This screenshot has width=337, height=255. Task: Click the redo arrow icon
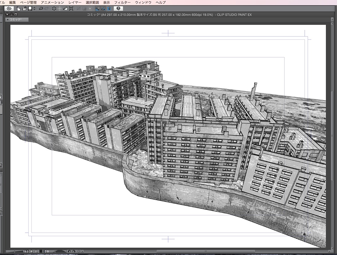click(46, 9)
